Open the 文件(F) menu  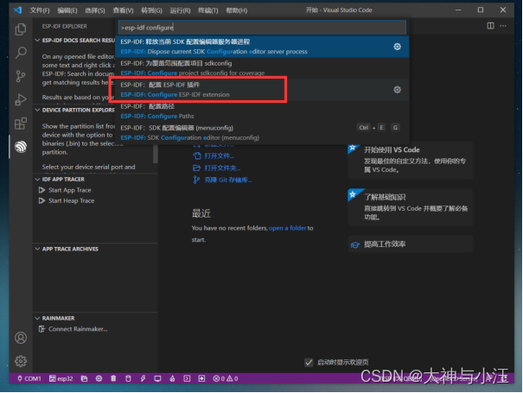pos(40,10)
